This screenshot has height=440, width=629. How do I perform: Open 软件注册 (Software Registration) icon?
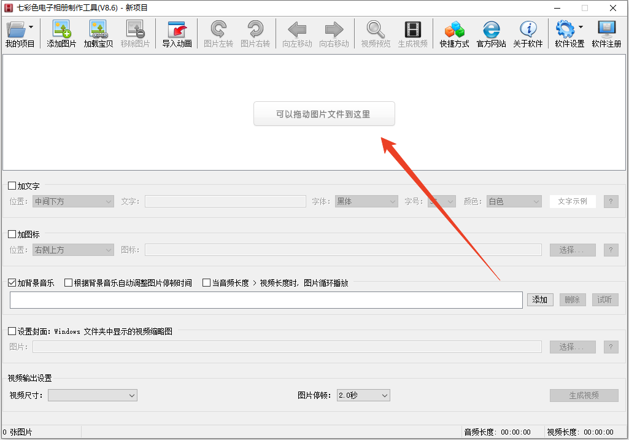click(x=606, y=29)
